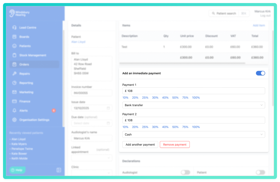280x182 pixels.
Task: Click the Audiologist's name field
Action: [92, 138]
